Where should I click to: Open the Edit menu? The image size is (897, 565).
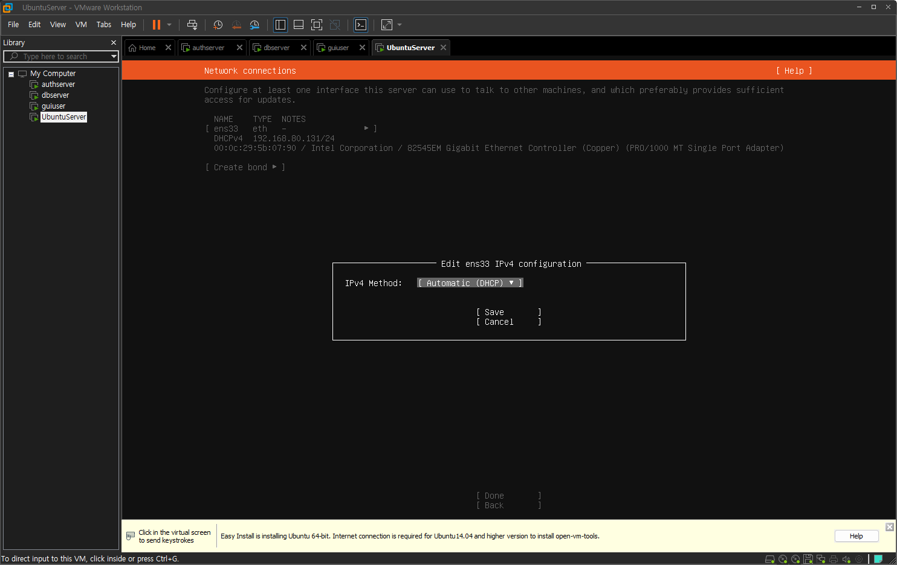(x=34, y=25)
